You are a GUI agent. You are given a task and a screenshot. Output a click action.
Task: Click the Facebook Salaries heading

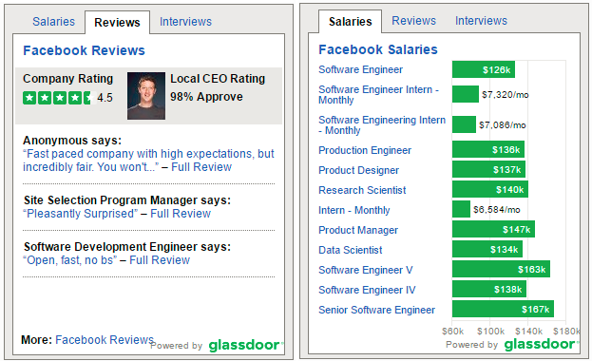378,49
